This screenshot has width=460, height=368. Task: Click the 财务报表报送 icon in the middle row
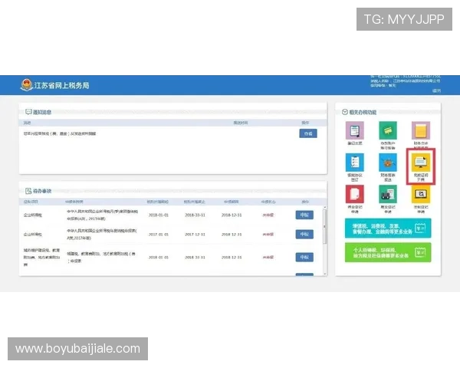pyautogui.click(x=387, y=163)
